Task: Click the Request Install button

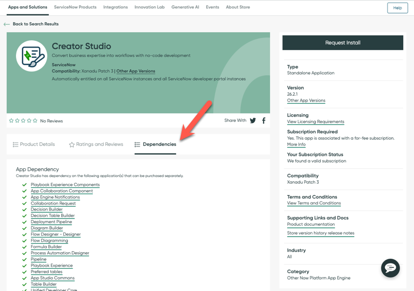Action: coord(342,43)
